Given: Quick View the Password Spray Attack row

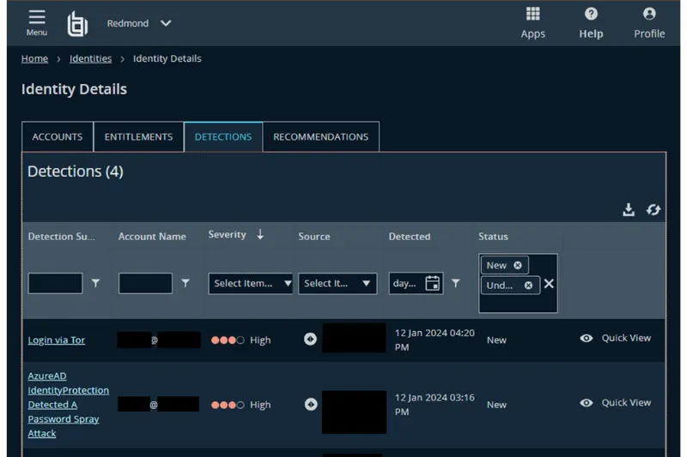Looking at the screenshot, I should 616,403.
